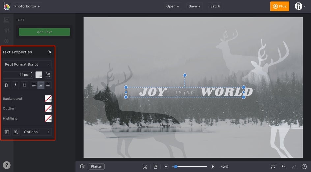Screen dimensions: 311x172
Task: Open the Edit sliders sidebar icon
Action: [x=7, y=30]
